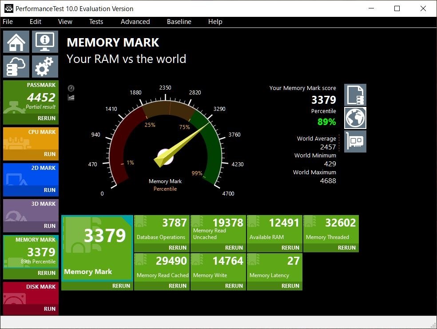Select the Memory Read Cached 29490 tile
Screen dimensions: 437x329
point(162,267)
